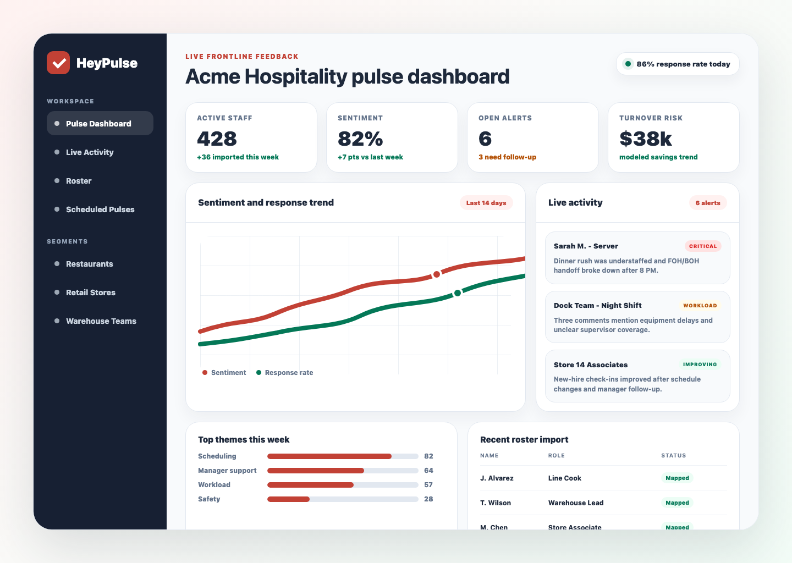
Task: Open Pulse Dashboard in the sidebar
Action: pos(100,123)
